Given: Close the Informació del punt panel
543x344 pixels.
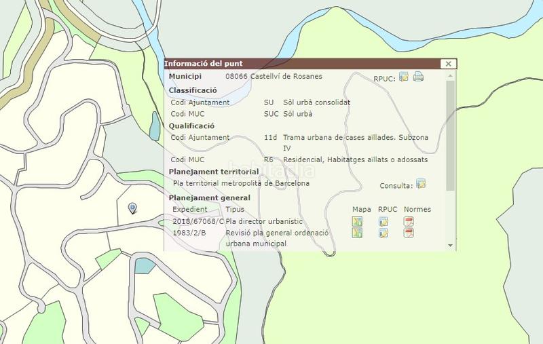Looking at the screenshot, I should [x=447, y=64].
